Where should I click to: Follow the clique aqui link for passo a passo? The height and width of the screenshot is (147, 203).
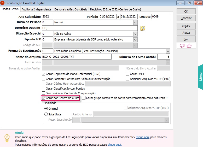[115, 145]
